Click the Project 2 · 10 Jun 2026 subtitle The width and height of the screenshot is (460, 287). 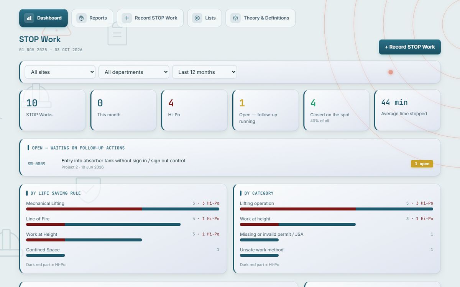[82, 167]
